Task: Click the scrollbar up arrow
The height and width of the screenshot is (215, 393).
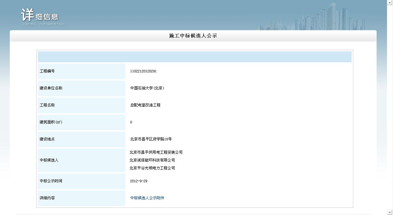Action: click(390, 2)
